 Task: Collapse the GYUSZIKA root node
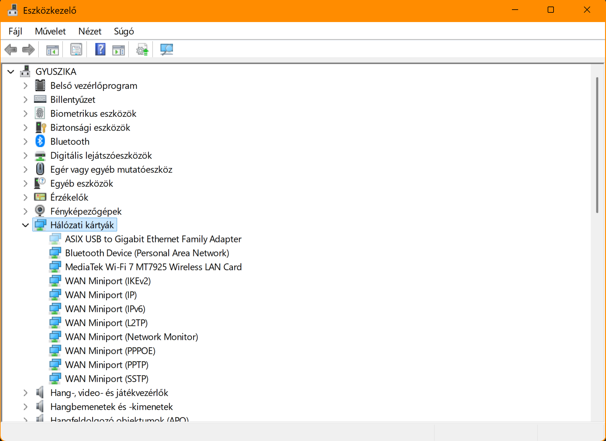11,72
